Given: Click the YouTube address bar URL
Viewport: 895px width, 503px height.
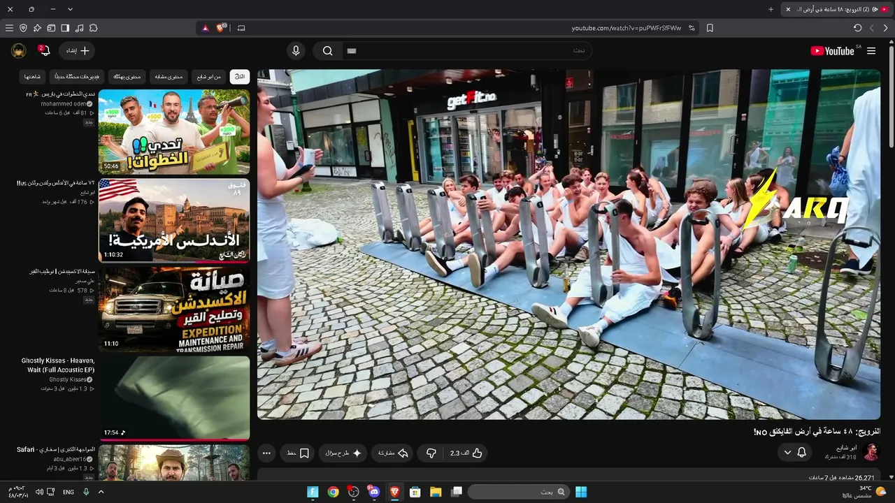Looking at the screenshot, I should 626,28.
